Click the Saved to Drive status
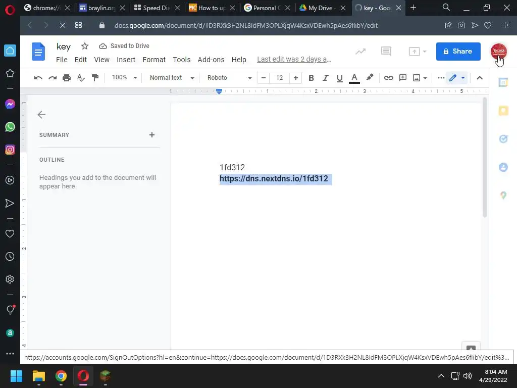Viewport: 517px width, 388px height. (124, 46)
